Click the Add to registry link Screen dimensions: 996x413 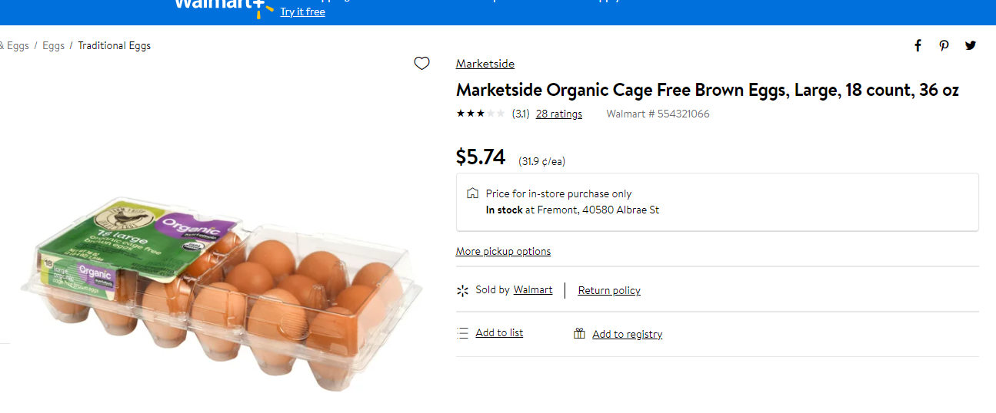tap(627, 334)
